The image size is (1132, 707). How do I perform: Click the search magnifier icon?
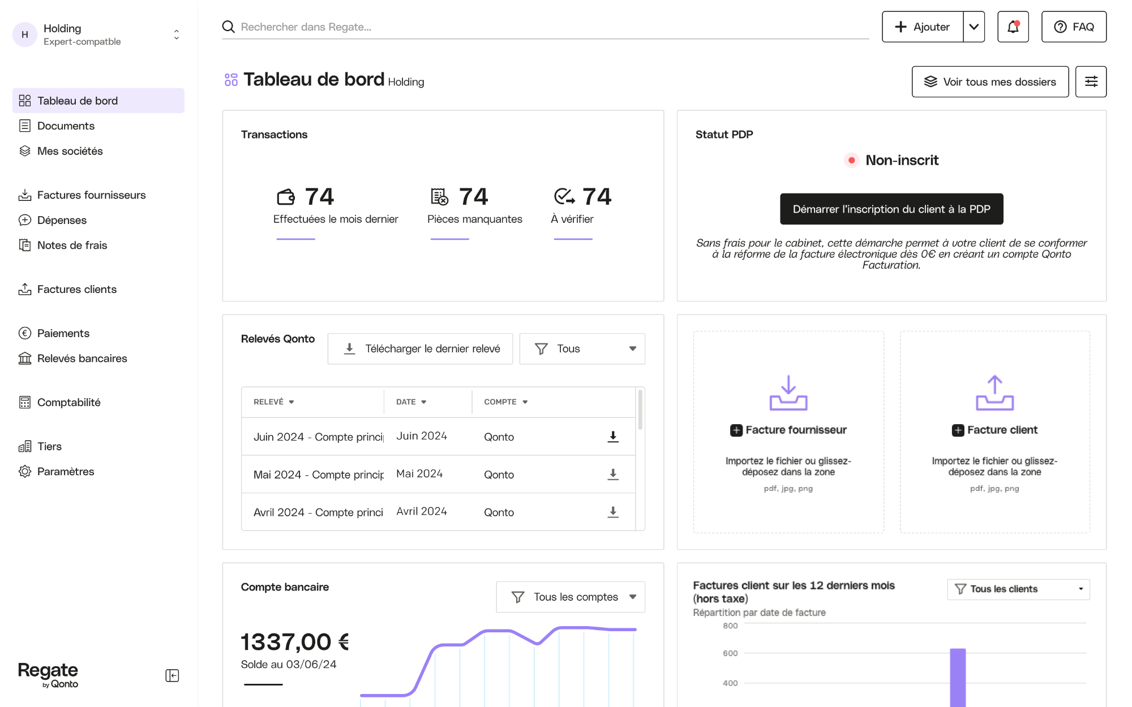pos(228,27)
